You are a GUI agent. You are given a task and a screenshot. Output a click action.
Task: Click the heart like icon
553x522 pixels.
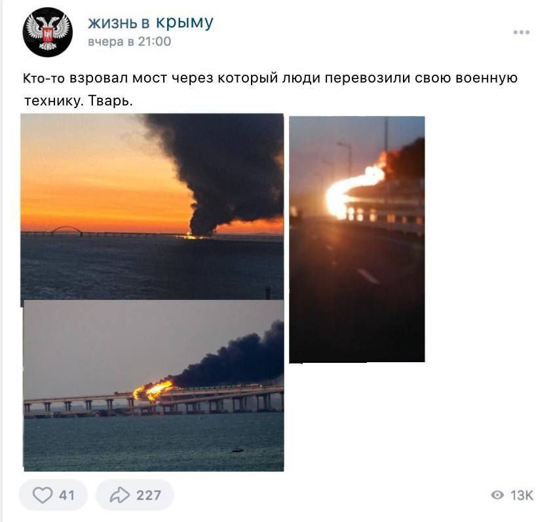click(43, 495)
